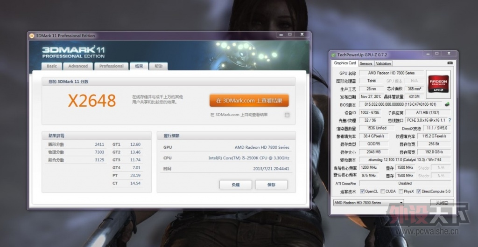
Task: Click the PCI-E 3.0 x16 bus field
Action: click(x=426, y=120)
